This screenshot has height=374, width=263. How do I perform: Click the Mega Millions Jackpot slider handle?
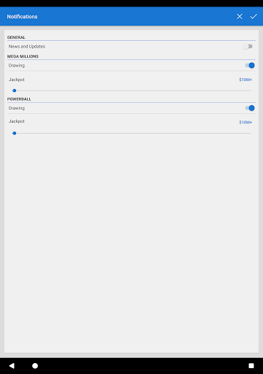click(x=15, y=91)
